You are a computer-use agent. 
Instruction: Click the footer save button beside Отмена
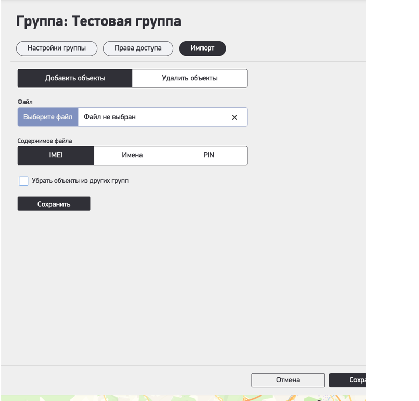[x=348, y=380]
